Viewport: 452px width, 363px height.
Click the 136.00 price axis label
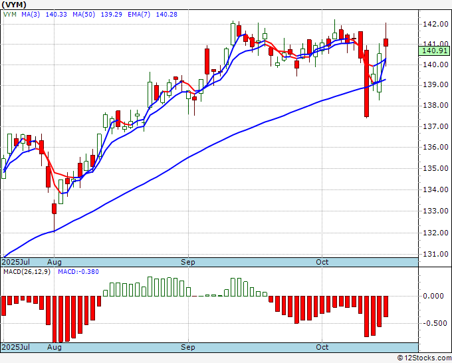pyautogui.click(x=435, y=147)
